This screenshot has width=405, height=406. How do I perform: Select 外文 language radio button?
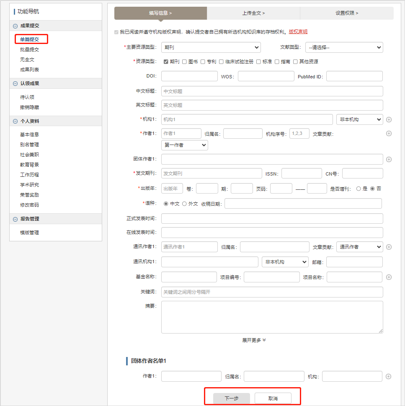click(x=184, y=204)
